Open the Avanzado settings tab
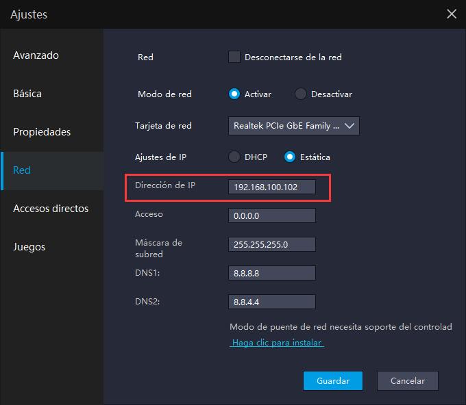 pyautogui.click(x=36, y=55)
